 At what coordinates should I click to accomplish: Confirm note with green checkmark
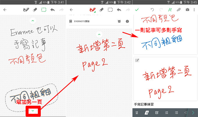pyautogui.click(x=137, y=10)
